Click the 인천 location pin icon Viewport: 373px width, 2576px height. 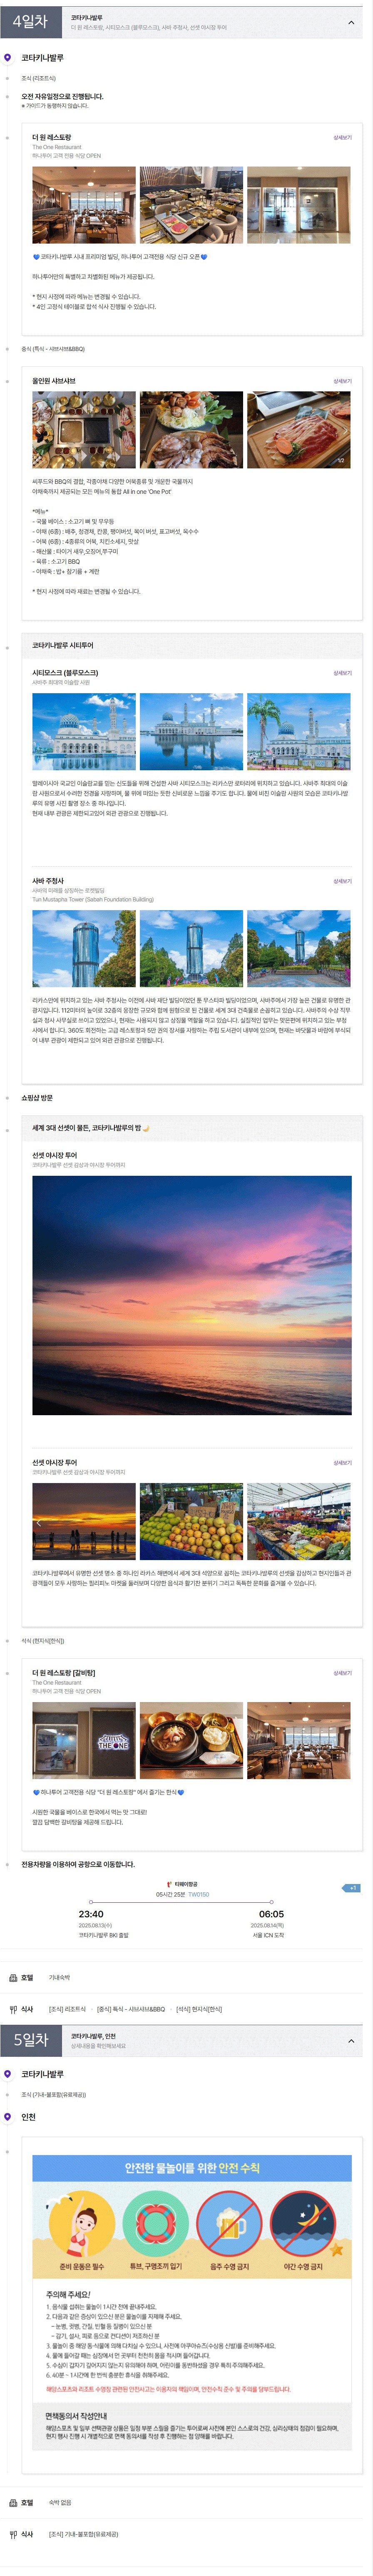8,2117
